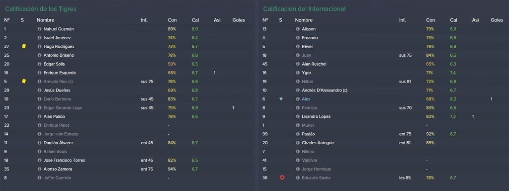Click Eduardo Sasha's red injury icon
Image resolution: width=509 pixels, height=191 pixels.
[282, 178]
